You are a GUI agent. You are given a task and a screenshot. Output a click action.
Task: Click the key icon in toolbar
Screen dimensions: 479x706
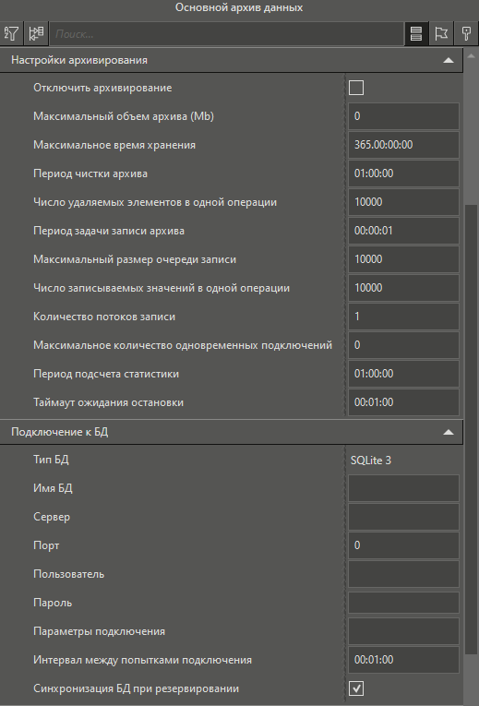pos(466,34)
